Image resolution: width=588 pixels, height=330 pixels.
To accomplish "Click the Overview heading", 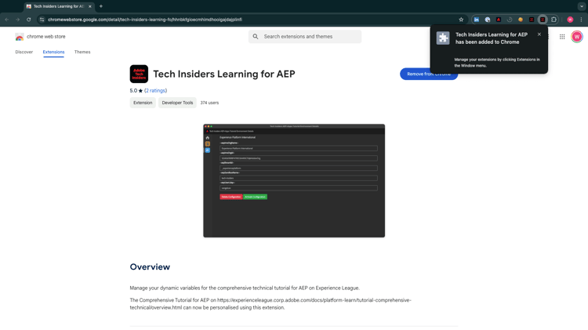I will [150, 267].
